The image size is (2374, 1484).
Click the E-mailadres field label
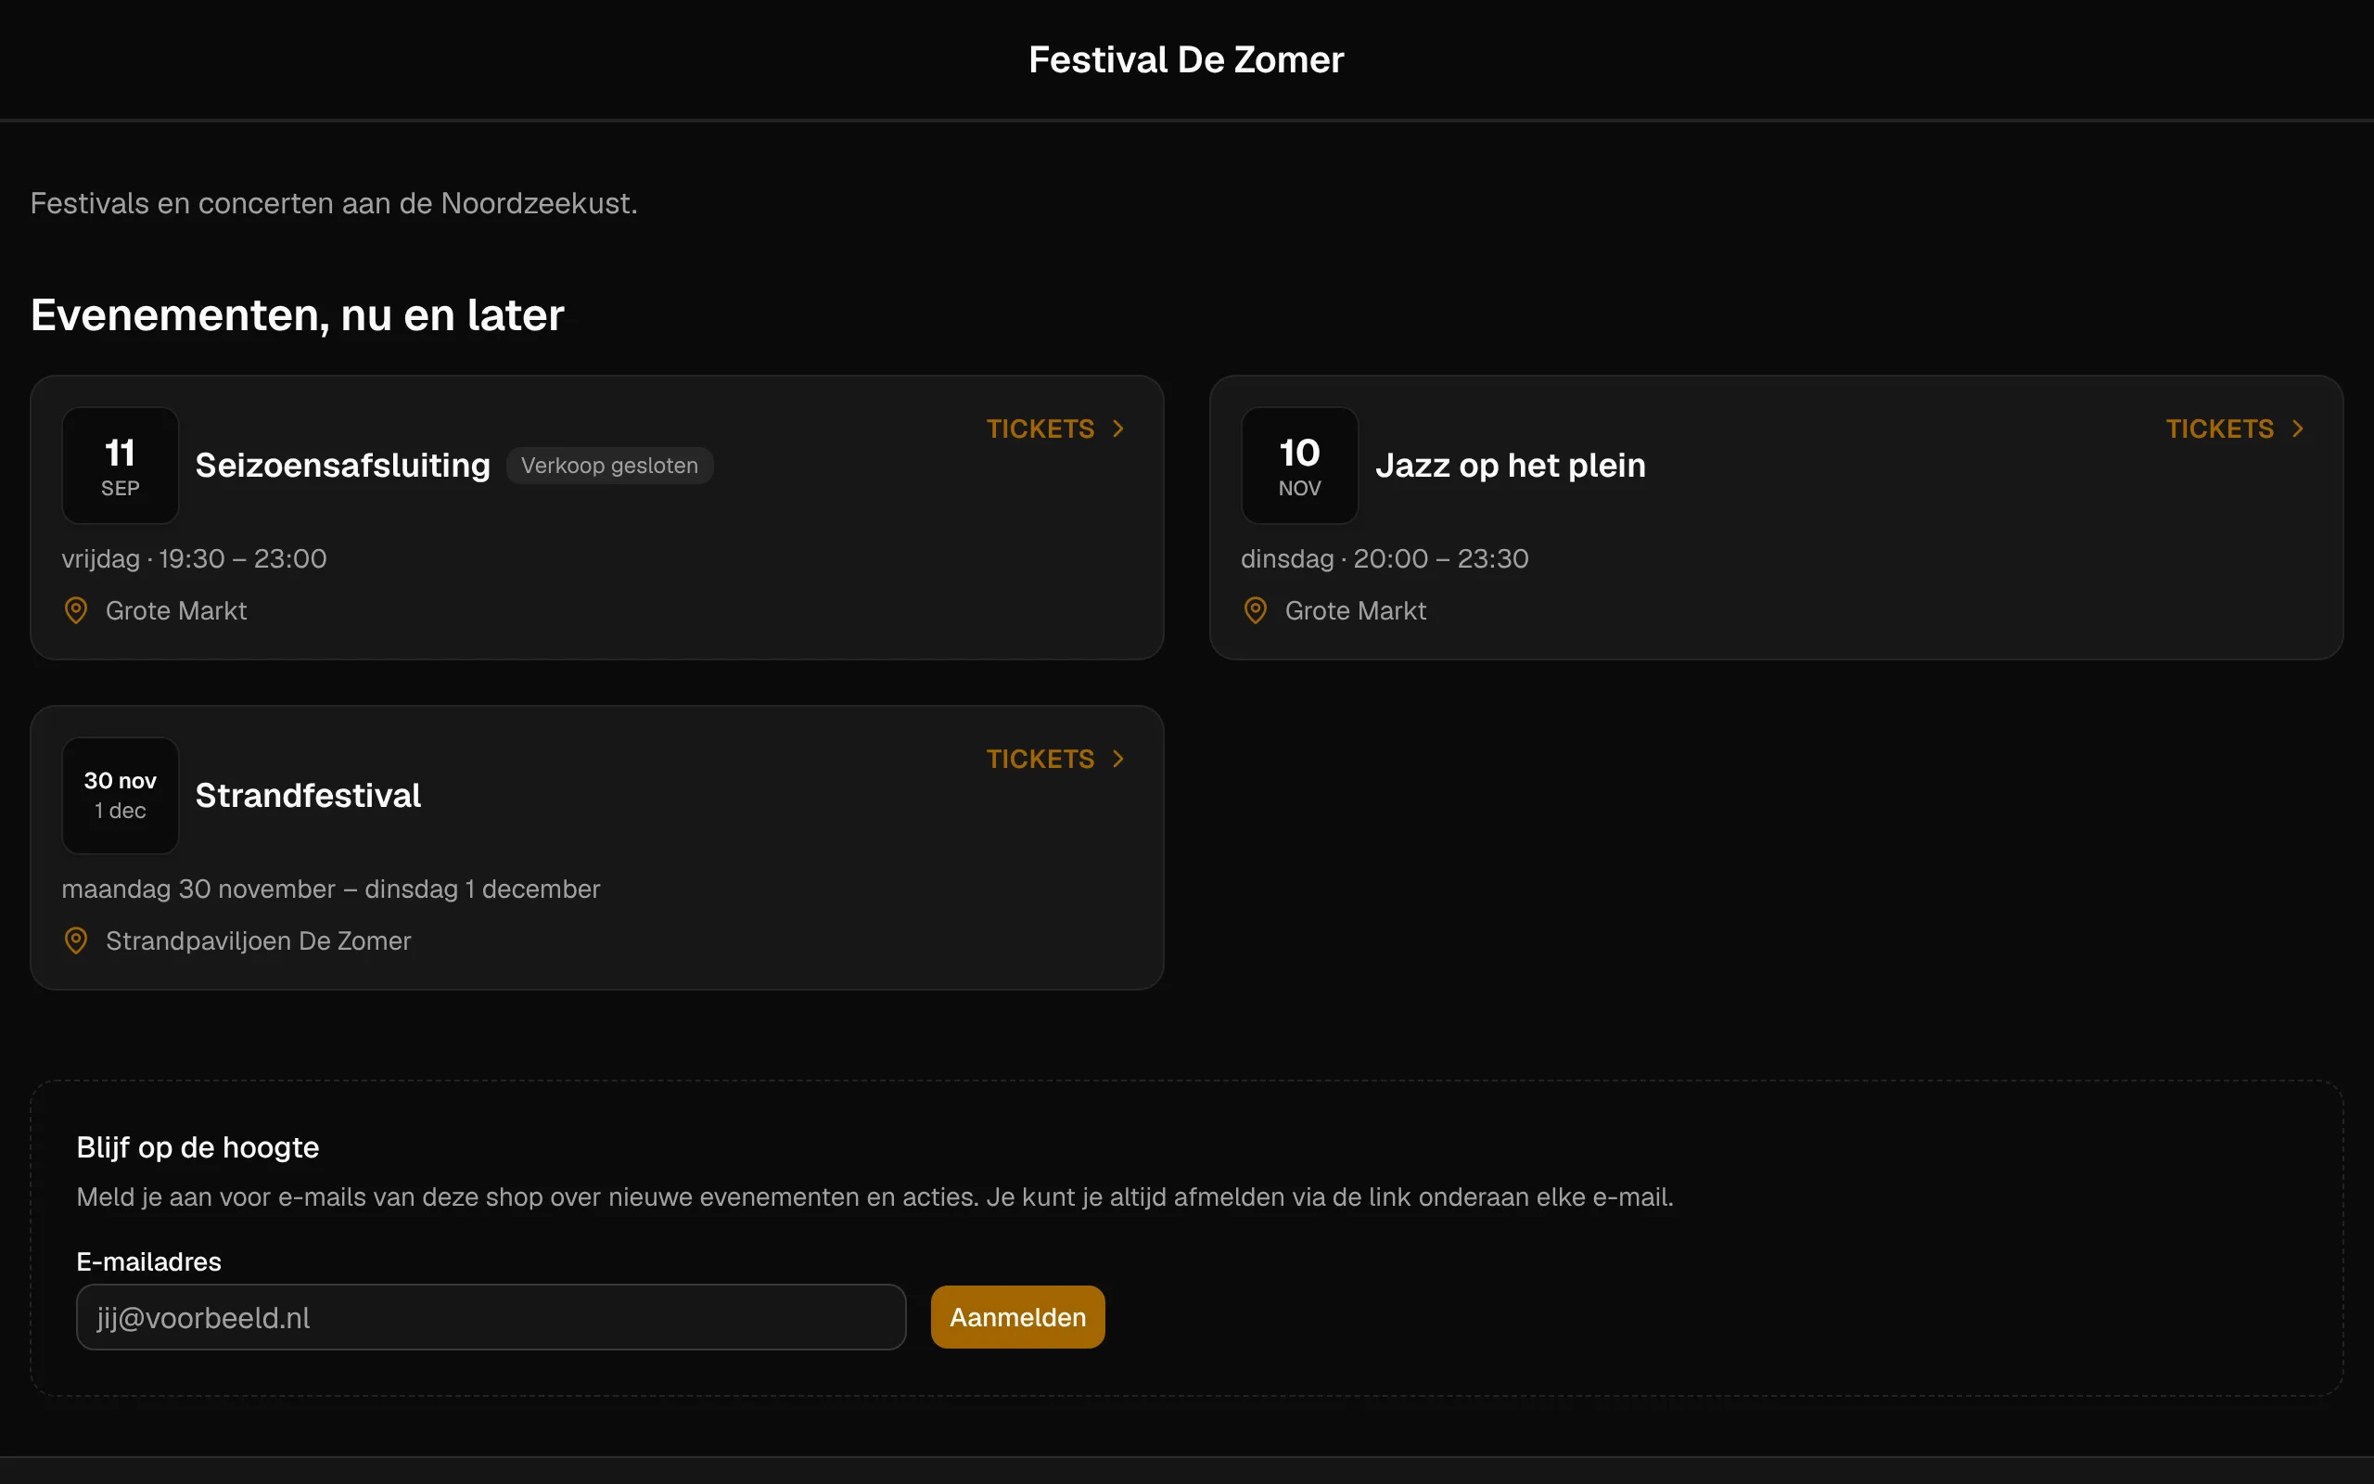[149, 1261]
